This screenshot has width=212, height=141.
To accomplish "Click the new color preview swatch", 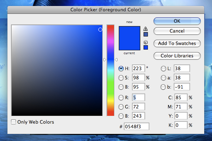I will [x=130, y=32].
